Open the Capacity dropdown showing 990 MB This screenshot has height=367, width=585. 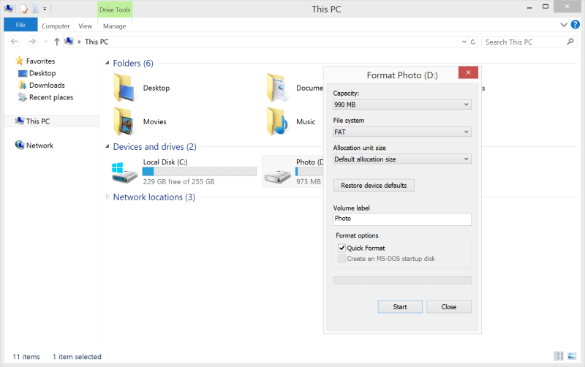402,105
